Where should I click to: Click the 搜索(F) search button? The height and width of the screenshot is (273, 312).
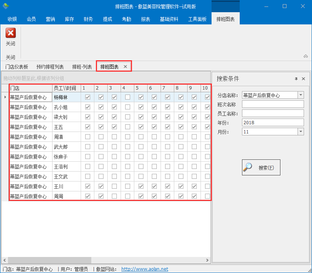tap(261, 167)
